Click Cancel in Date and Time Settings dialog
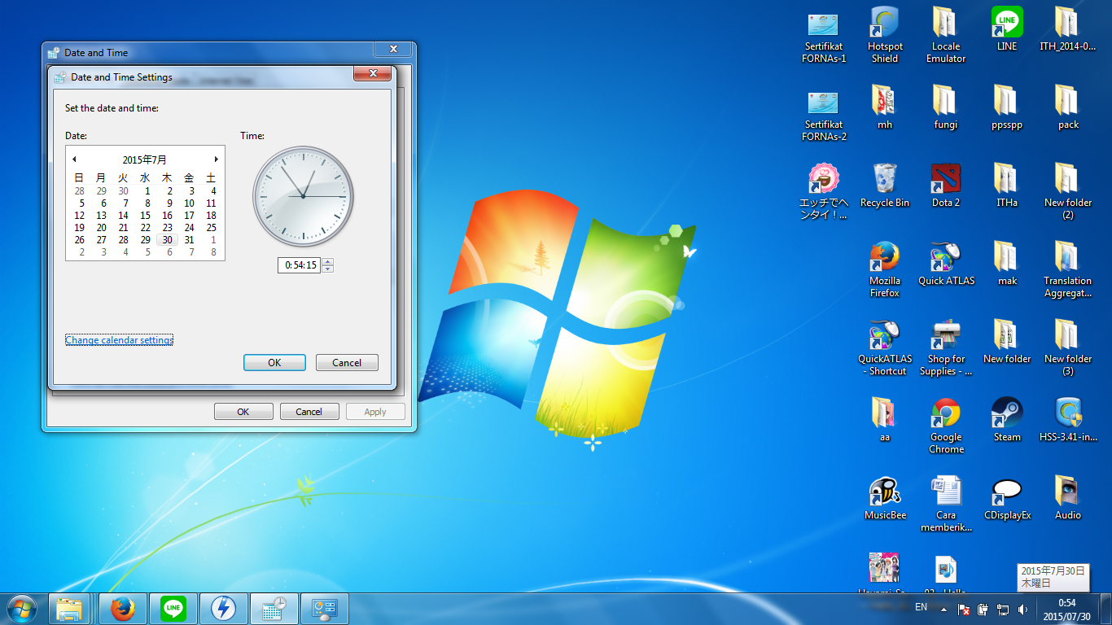 click(347, 363)
